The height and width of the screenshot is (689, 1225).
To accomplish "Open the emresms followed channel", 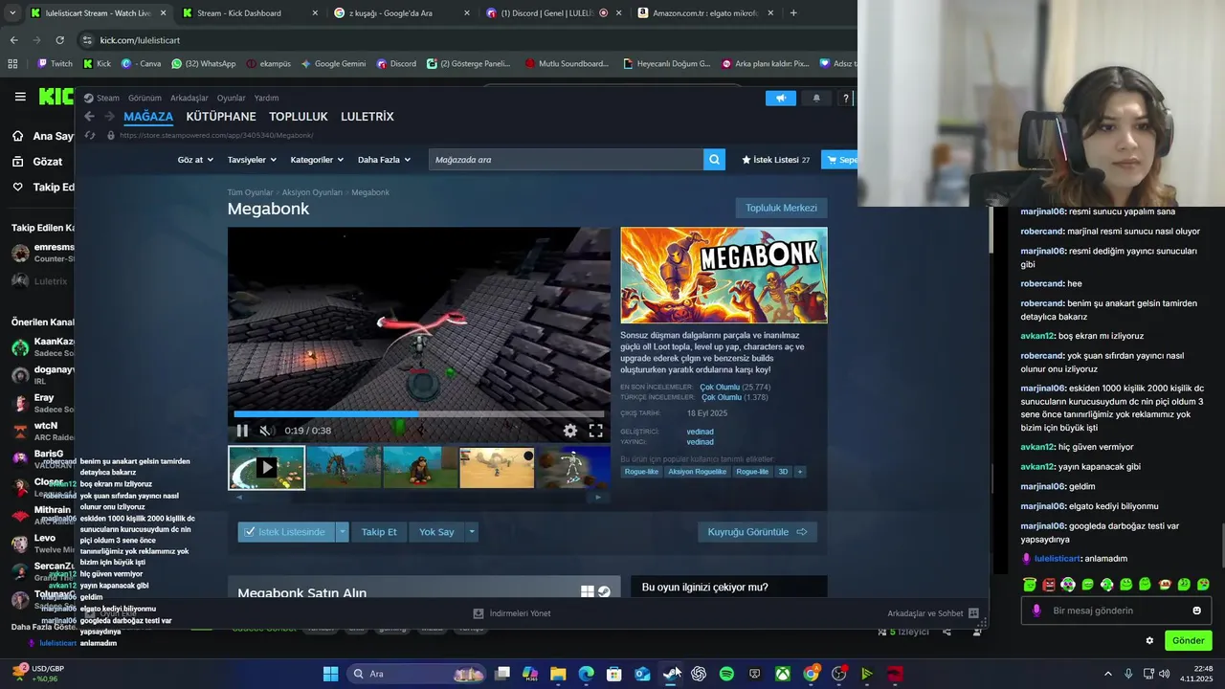I will coord(42,253).
